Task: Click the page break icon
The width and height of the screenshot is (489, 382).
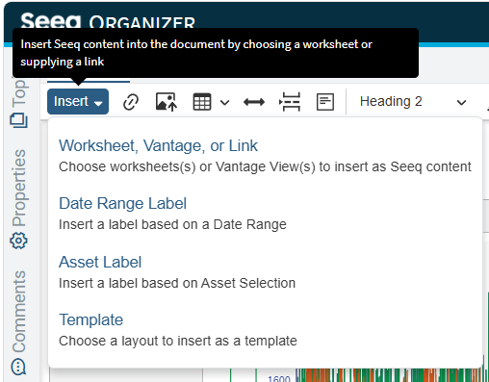Action: [x=290, y=102]
